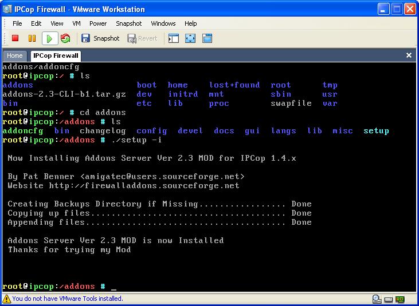Click the terminal cursor at the bottom prompt
The height and width of the screenshot is (306, 419).
pos(113,289)
